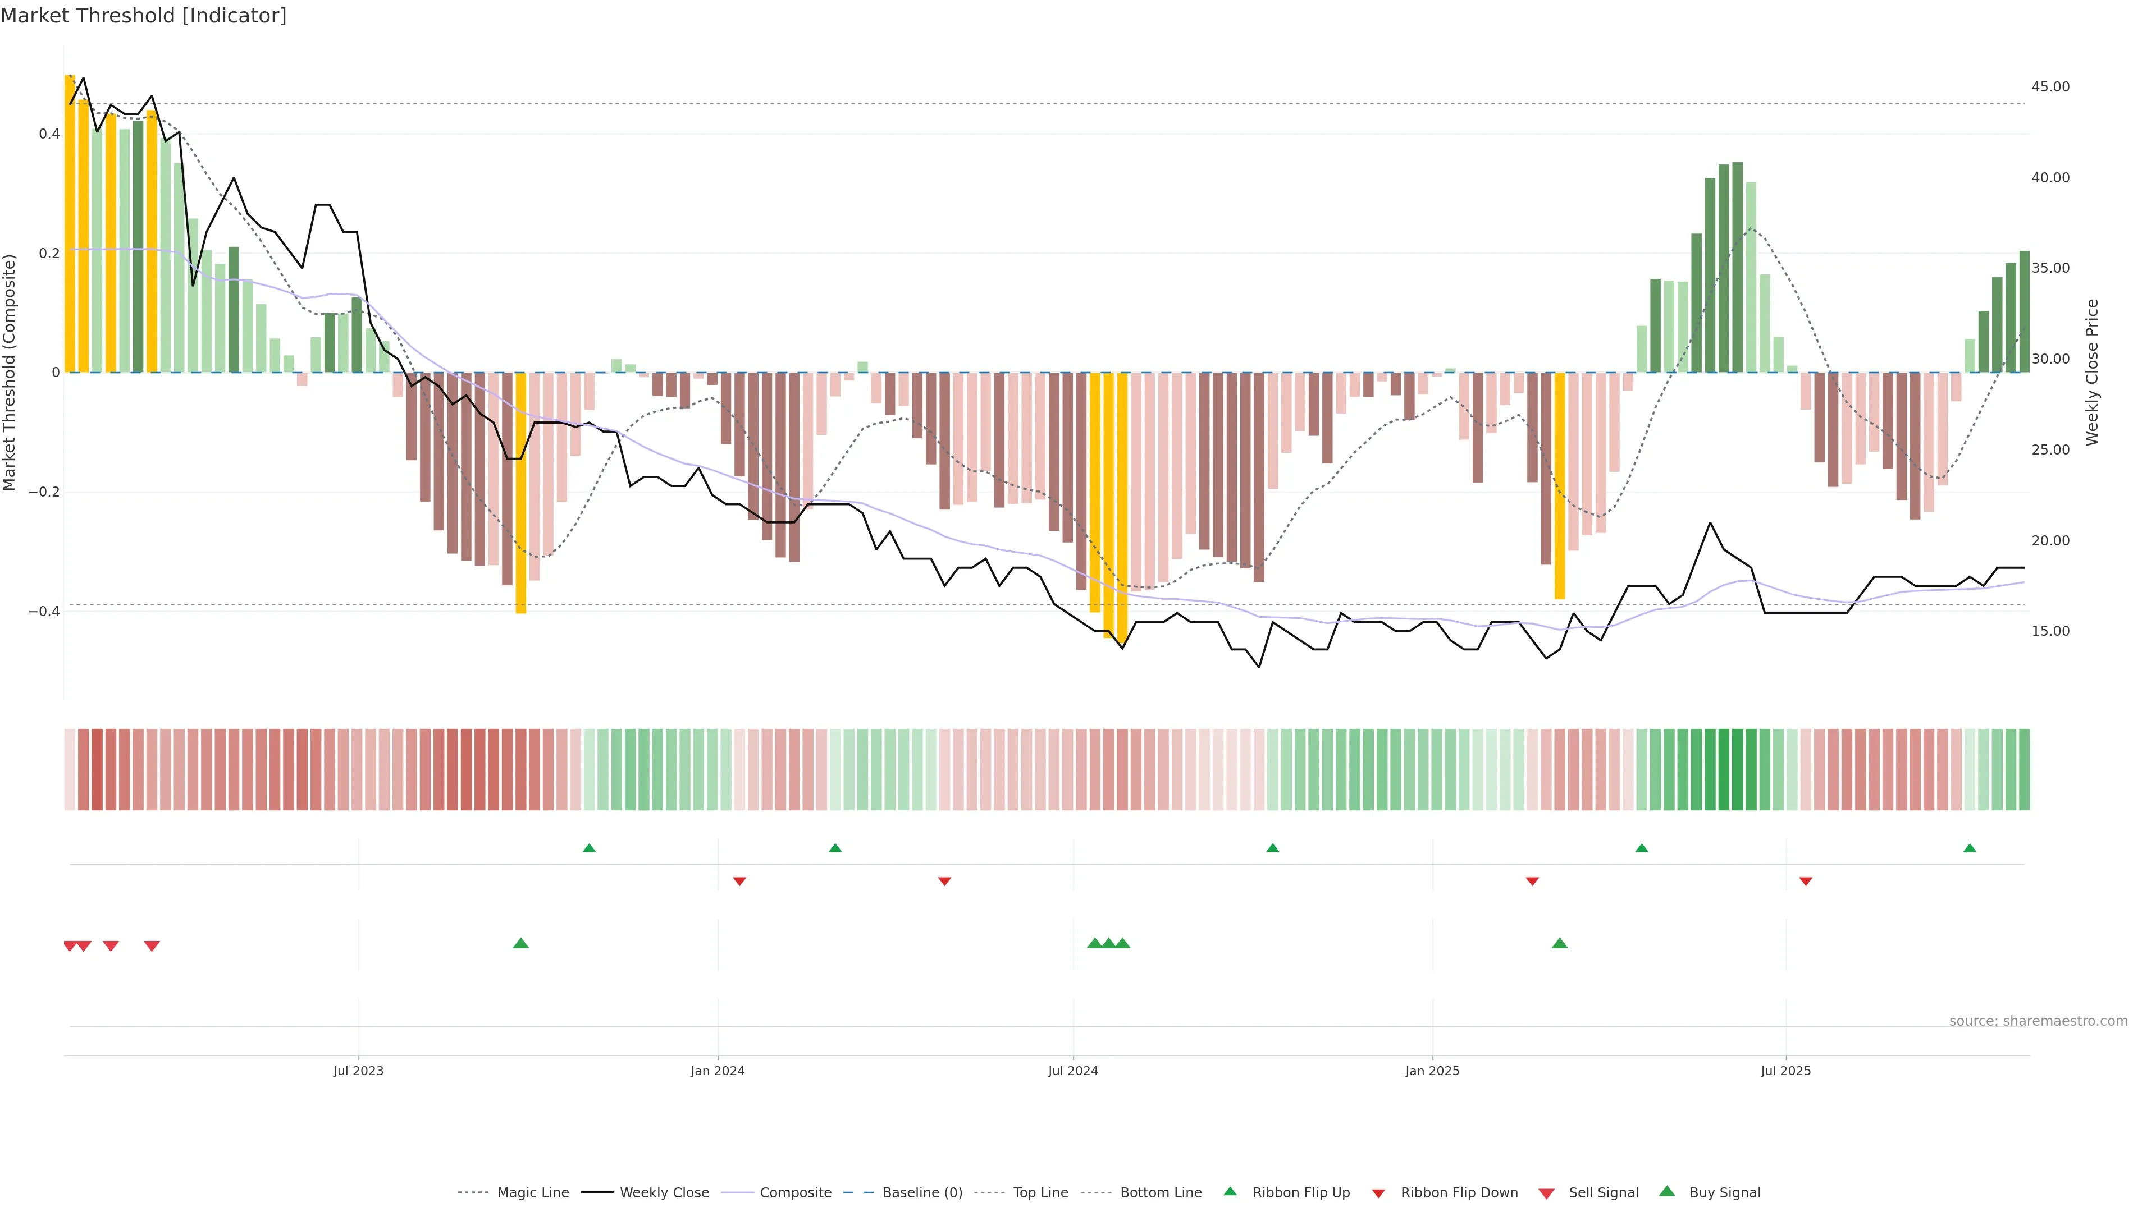Click the Weekly Close Price axis title
This screenshot has height=1212, width=2156.
[x=2093, y=372]
